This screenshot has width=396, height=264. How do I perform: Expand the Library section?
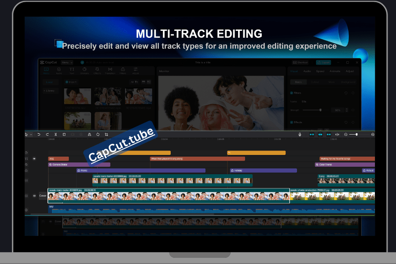(x=50, y=91)
